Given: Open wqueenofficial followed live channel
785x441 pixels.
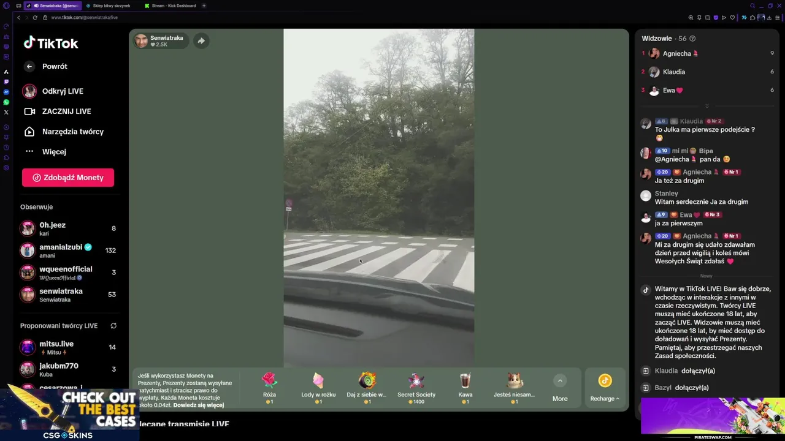Looking at the screenshot, I should pos(68,273).
